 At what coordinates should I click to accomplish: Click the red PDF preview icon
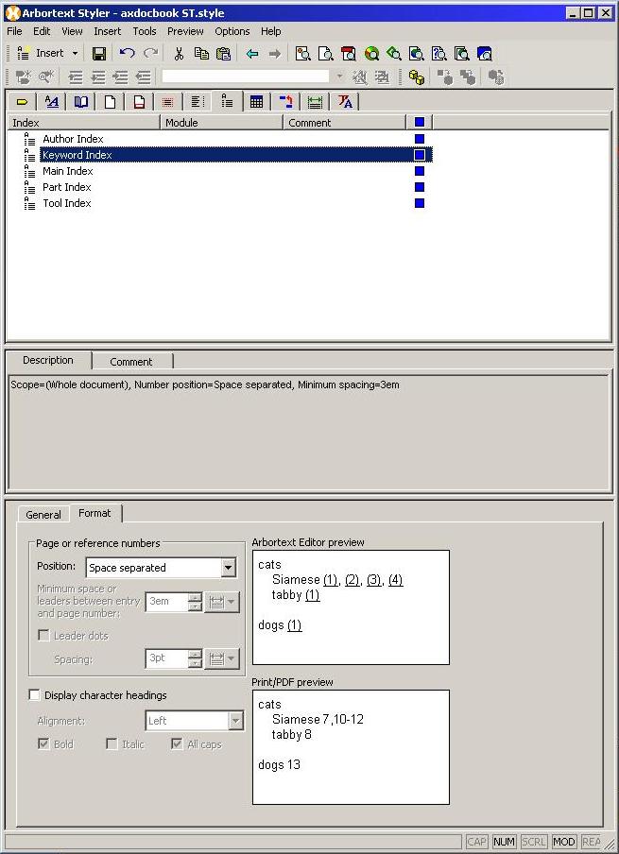(x=348, y=53)
